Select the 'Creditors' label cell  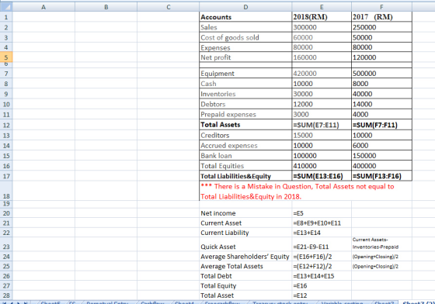[x=245, y=135]
